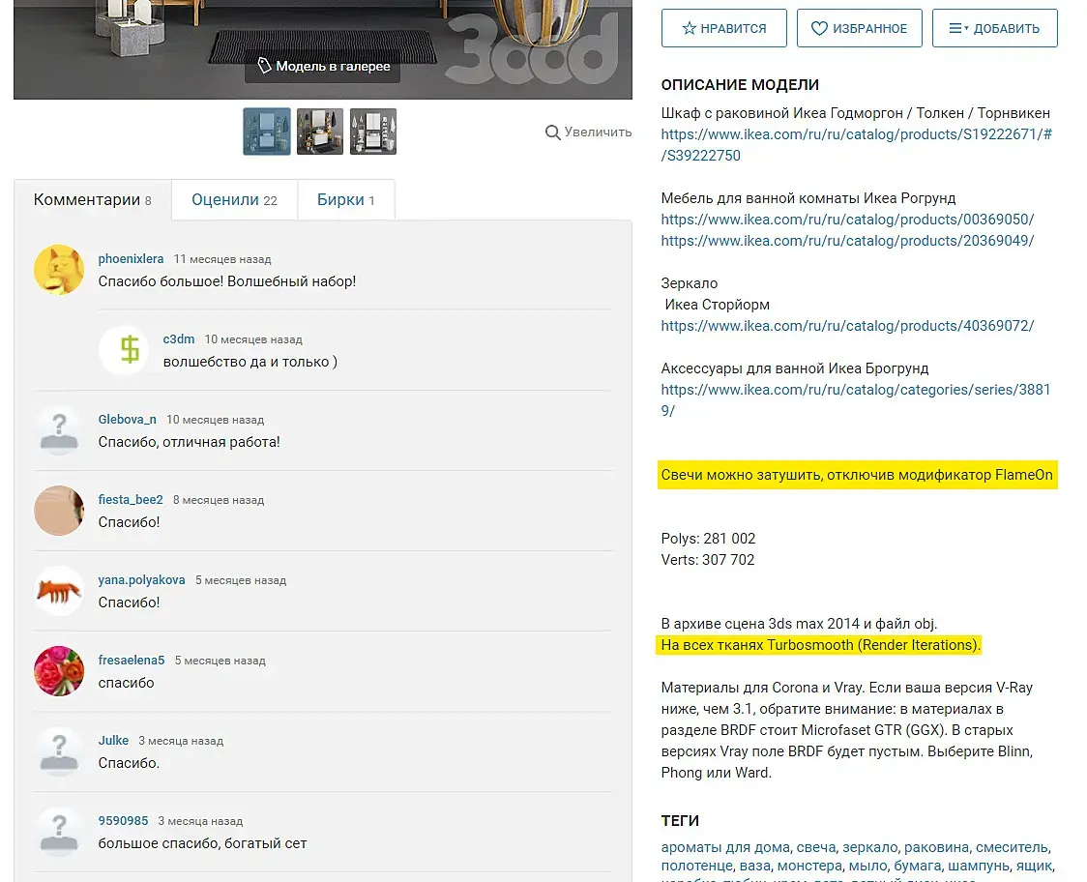The height and width of the screenshot is (882, 1087).
Task: Click the Модель в галерее tag label
Action: pos(323,66)
